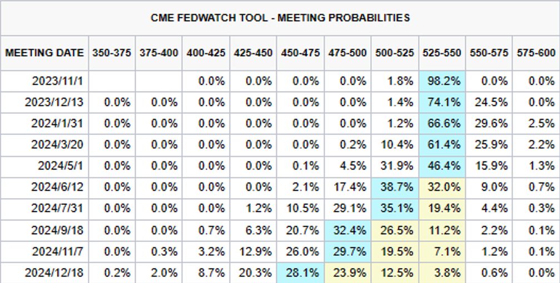Viewport: 560px width, 283px height.
Task: Click the 46.4% cell for 2024/5/1
Action: [442, 166]
